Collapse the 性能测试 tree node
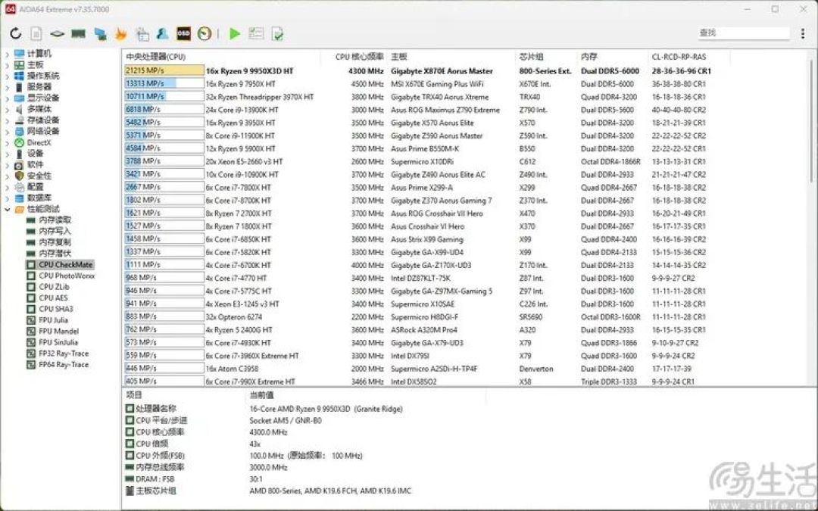This screenshot has height=511, width=818. point(7,209)
